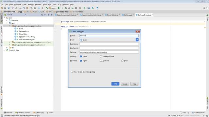Enable Show Select Overrides Dialog checkbox
Viewport: 209px width, 117px height.
72,72
